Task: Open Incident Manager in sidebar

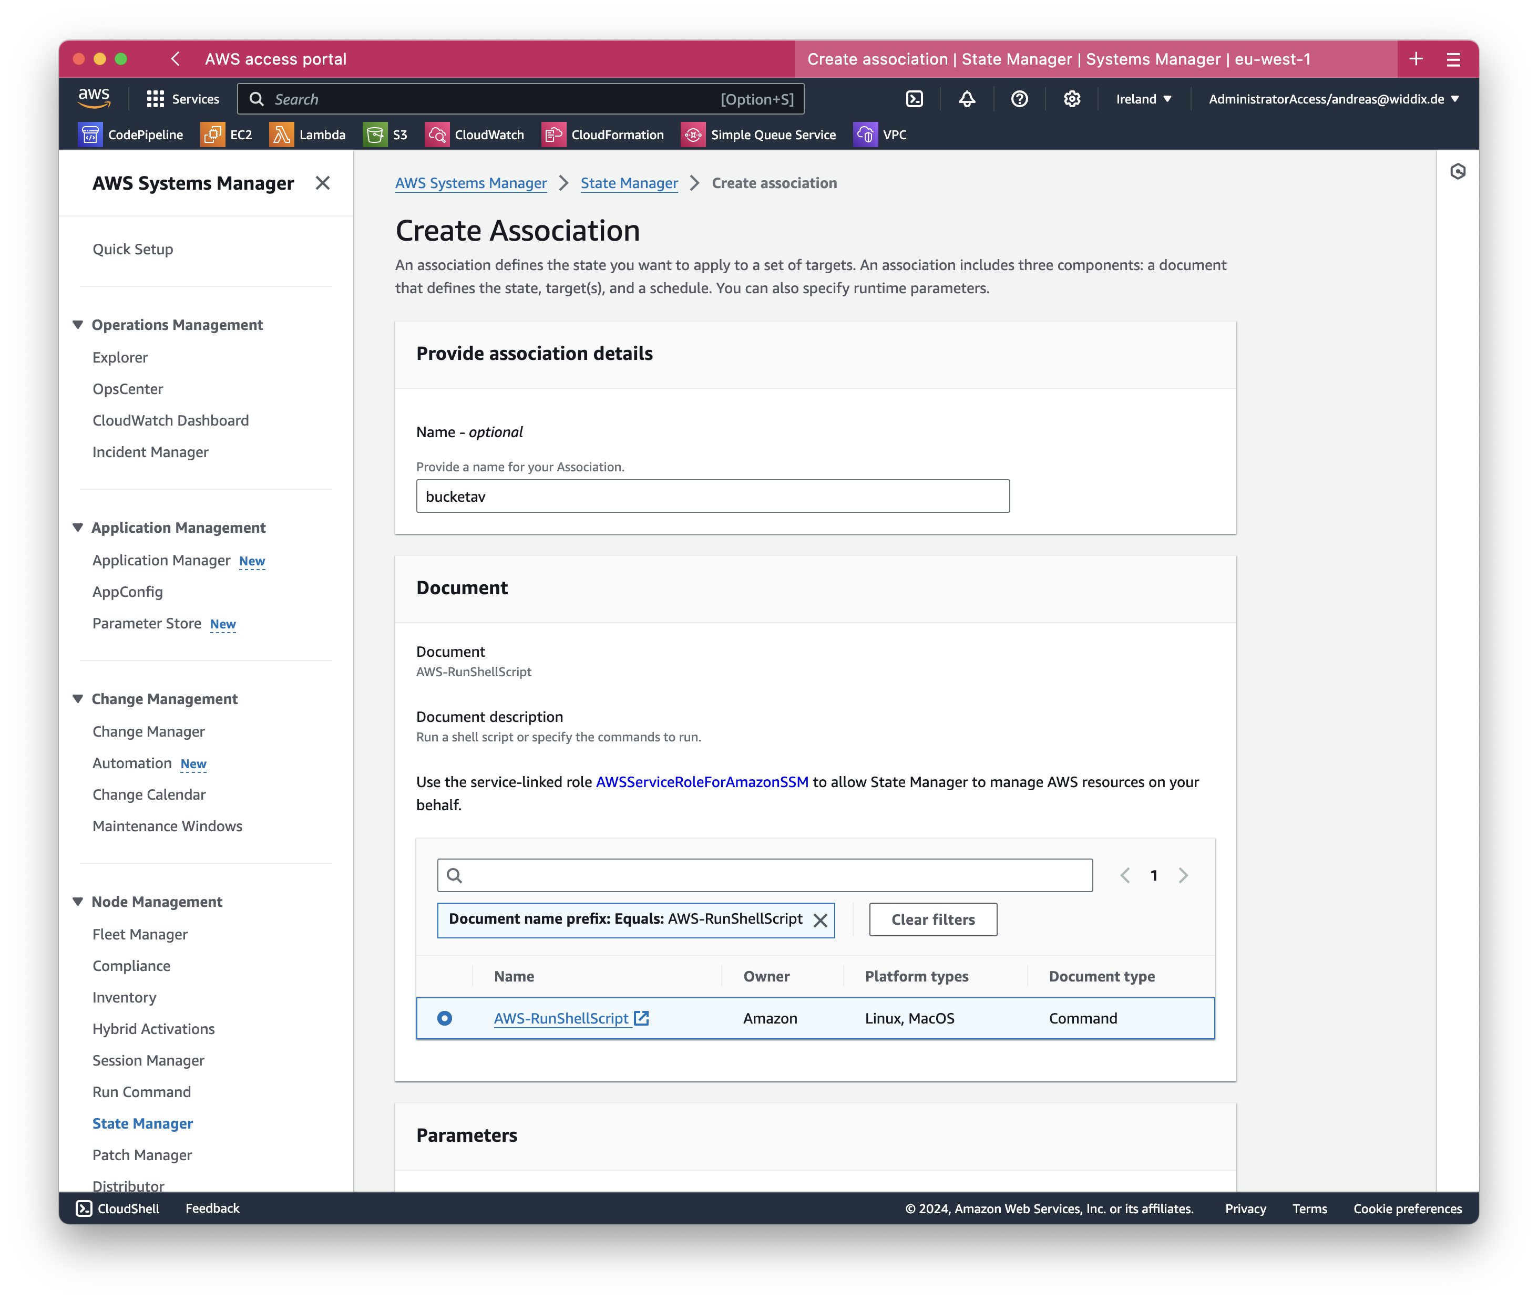Action: click(151, 452)
